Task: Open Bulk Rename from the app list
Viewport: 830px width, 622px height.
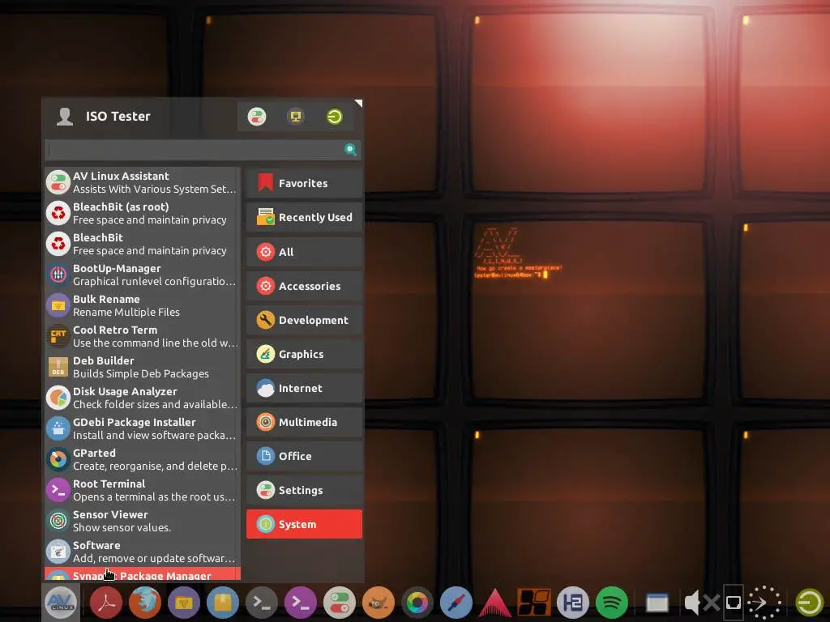Action: (142, 305)
